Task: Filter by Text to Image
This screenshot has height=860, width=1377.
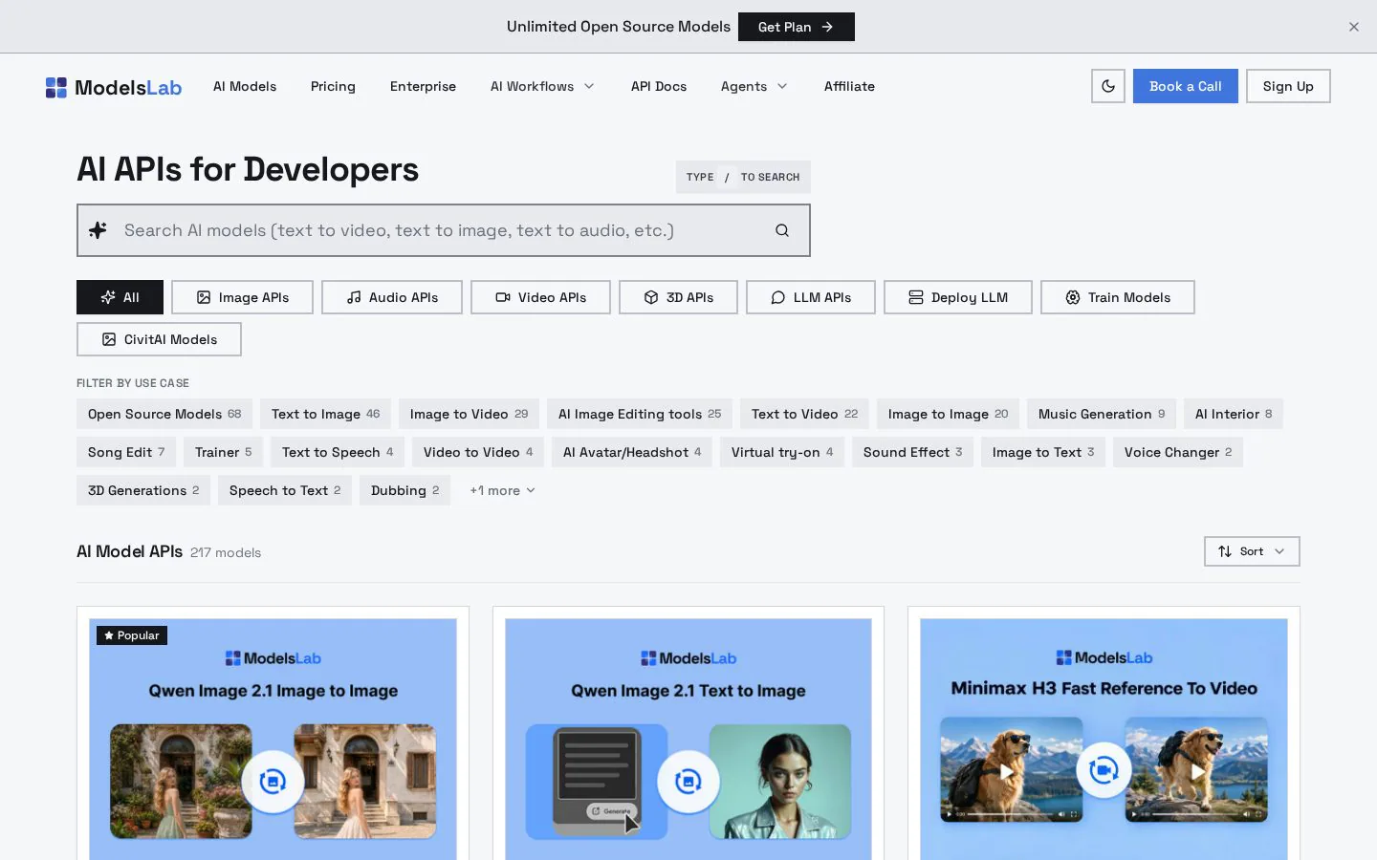Action: click(325, 414)
